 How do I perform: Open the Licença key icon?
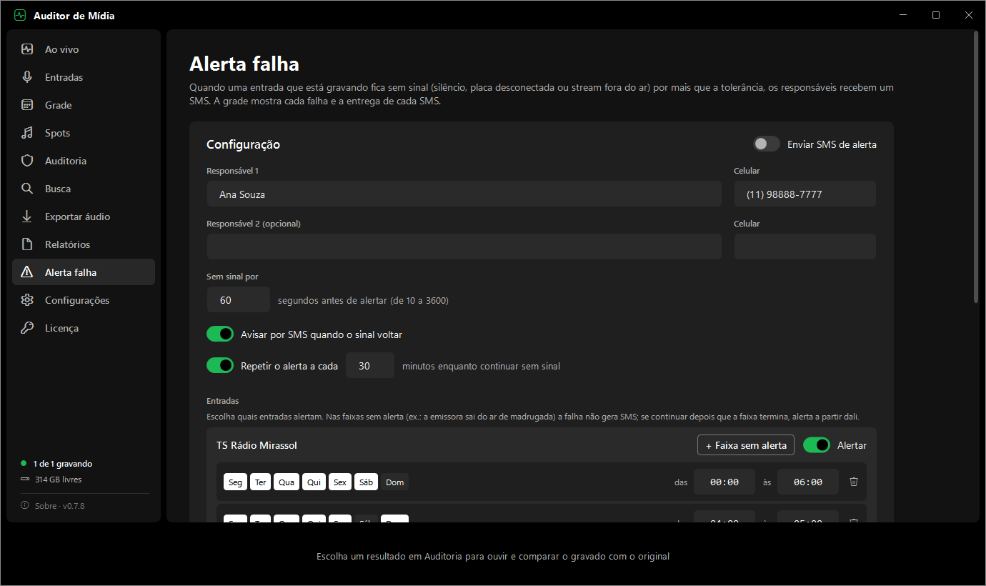[x=27, y=328]
